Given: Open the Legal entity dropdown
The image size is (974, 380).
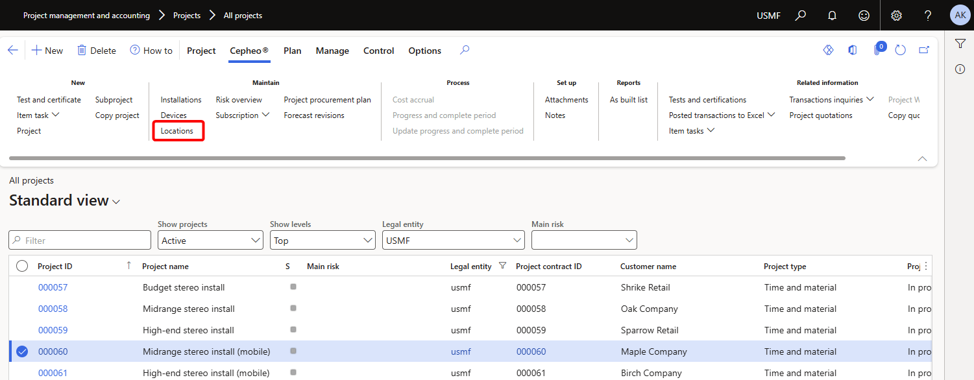Looking at the screenshot, I should 517,241.
